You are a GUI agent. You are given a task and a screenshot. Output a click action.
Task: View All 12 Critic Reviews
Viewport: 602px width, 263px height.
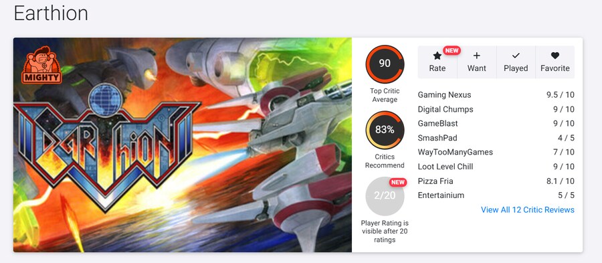(x=528, y=209)
